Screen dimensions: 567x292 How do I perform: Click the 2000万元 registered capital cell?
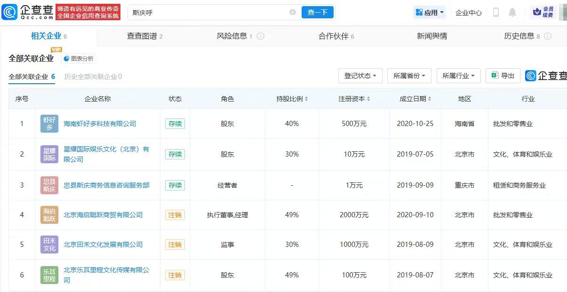[x=354, y=215]
